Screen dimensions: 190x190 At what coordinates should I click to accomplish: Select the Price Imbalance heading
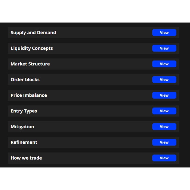[x=29, y=95]
